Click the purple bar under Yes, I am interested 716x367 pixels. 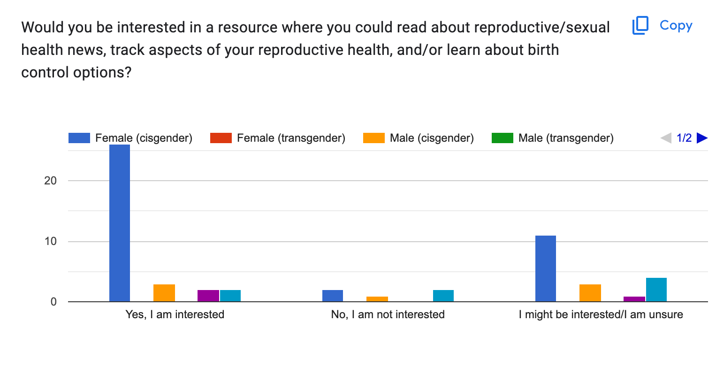[x=208, y=296]
